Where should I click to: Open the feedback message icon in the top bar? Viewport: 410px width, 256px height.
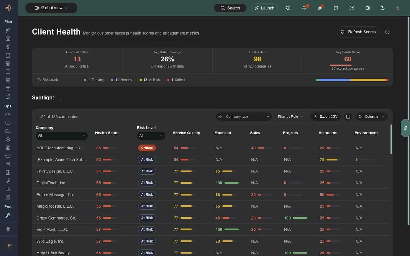pyautogui.click(x=336, y=8)
